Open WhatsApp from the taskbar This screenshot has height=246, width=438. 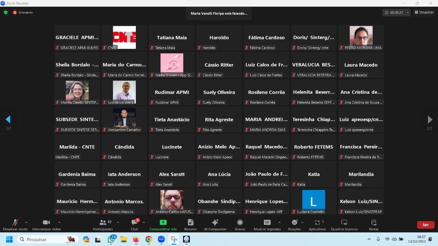pos(111,239)
